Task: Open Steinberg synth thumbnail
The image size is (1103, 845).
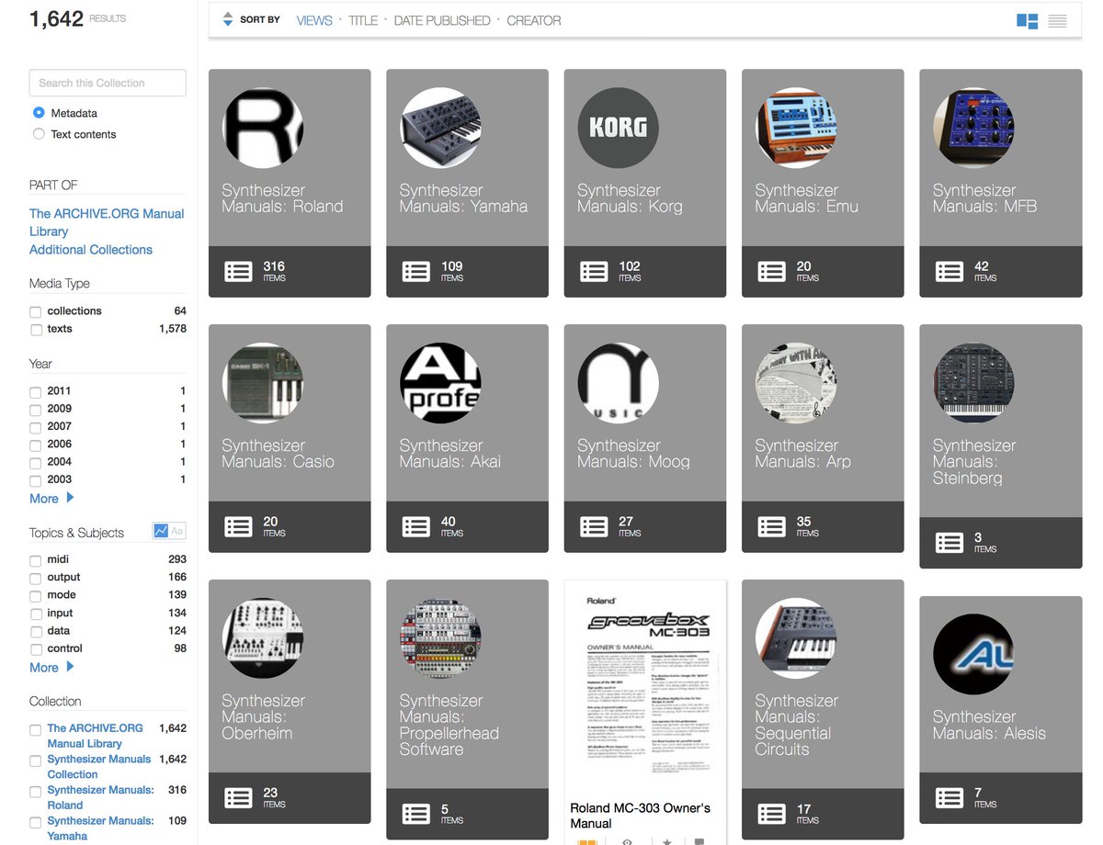Action: (973, 383)
